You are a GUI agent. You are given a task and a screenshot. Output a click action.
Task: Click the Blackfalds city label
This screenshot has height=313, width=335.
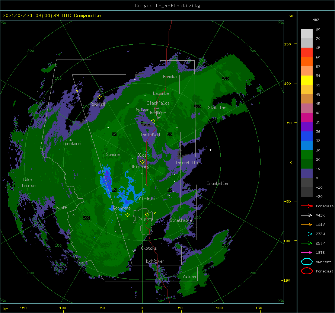158,103
